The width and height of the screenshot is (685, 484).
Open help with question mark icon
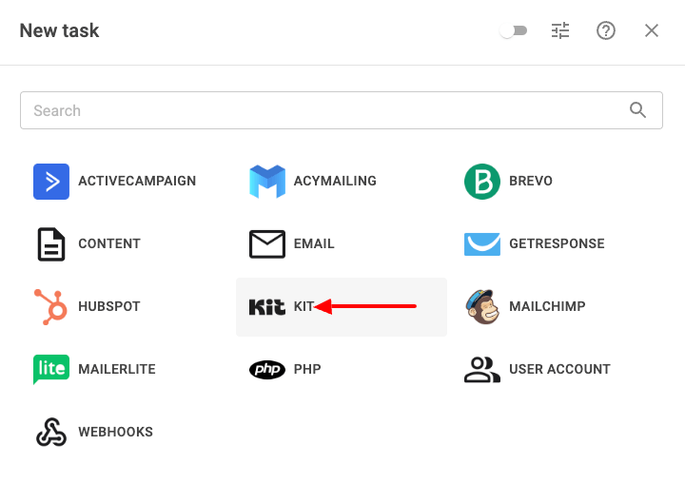point(606,30)
